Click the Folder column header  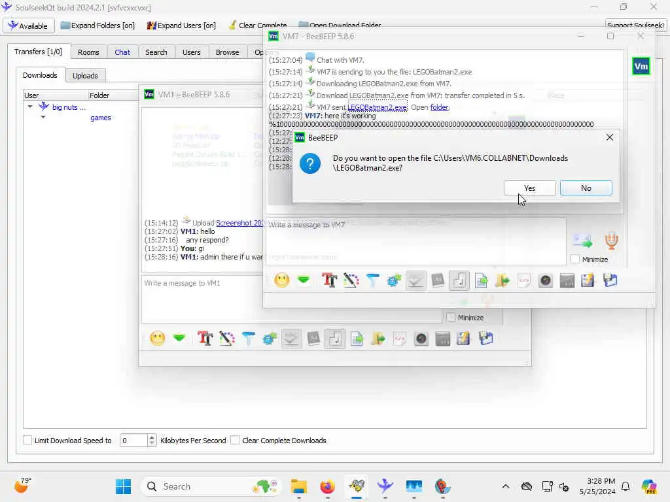coord(113,95)
